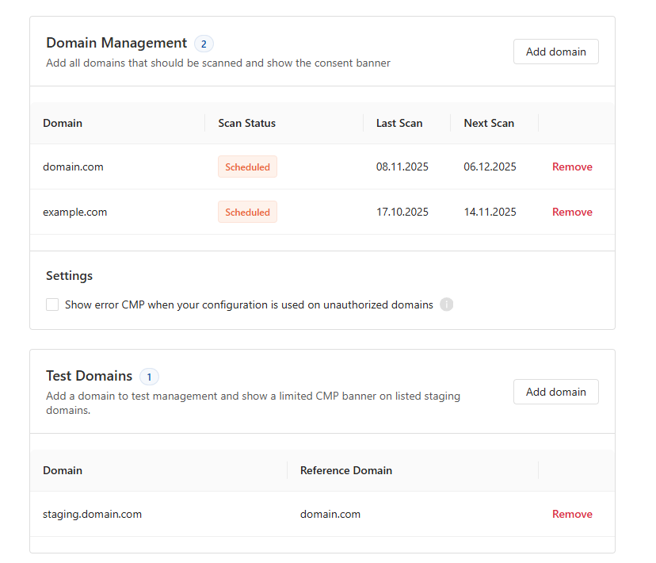Screen dimensions: 656x563
Task: Select staging.domain.com cell
Action: (92, 514)
